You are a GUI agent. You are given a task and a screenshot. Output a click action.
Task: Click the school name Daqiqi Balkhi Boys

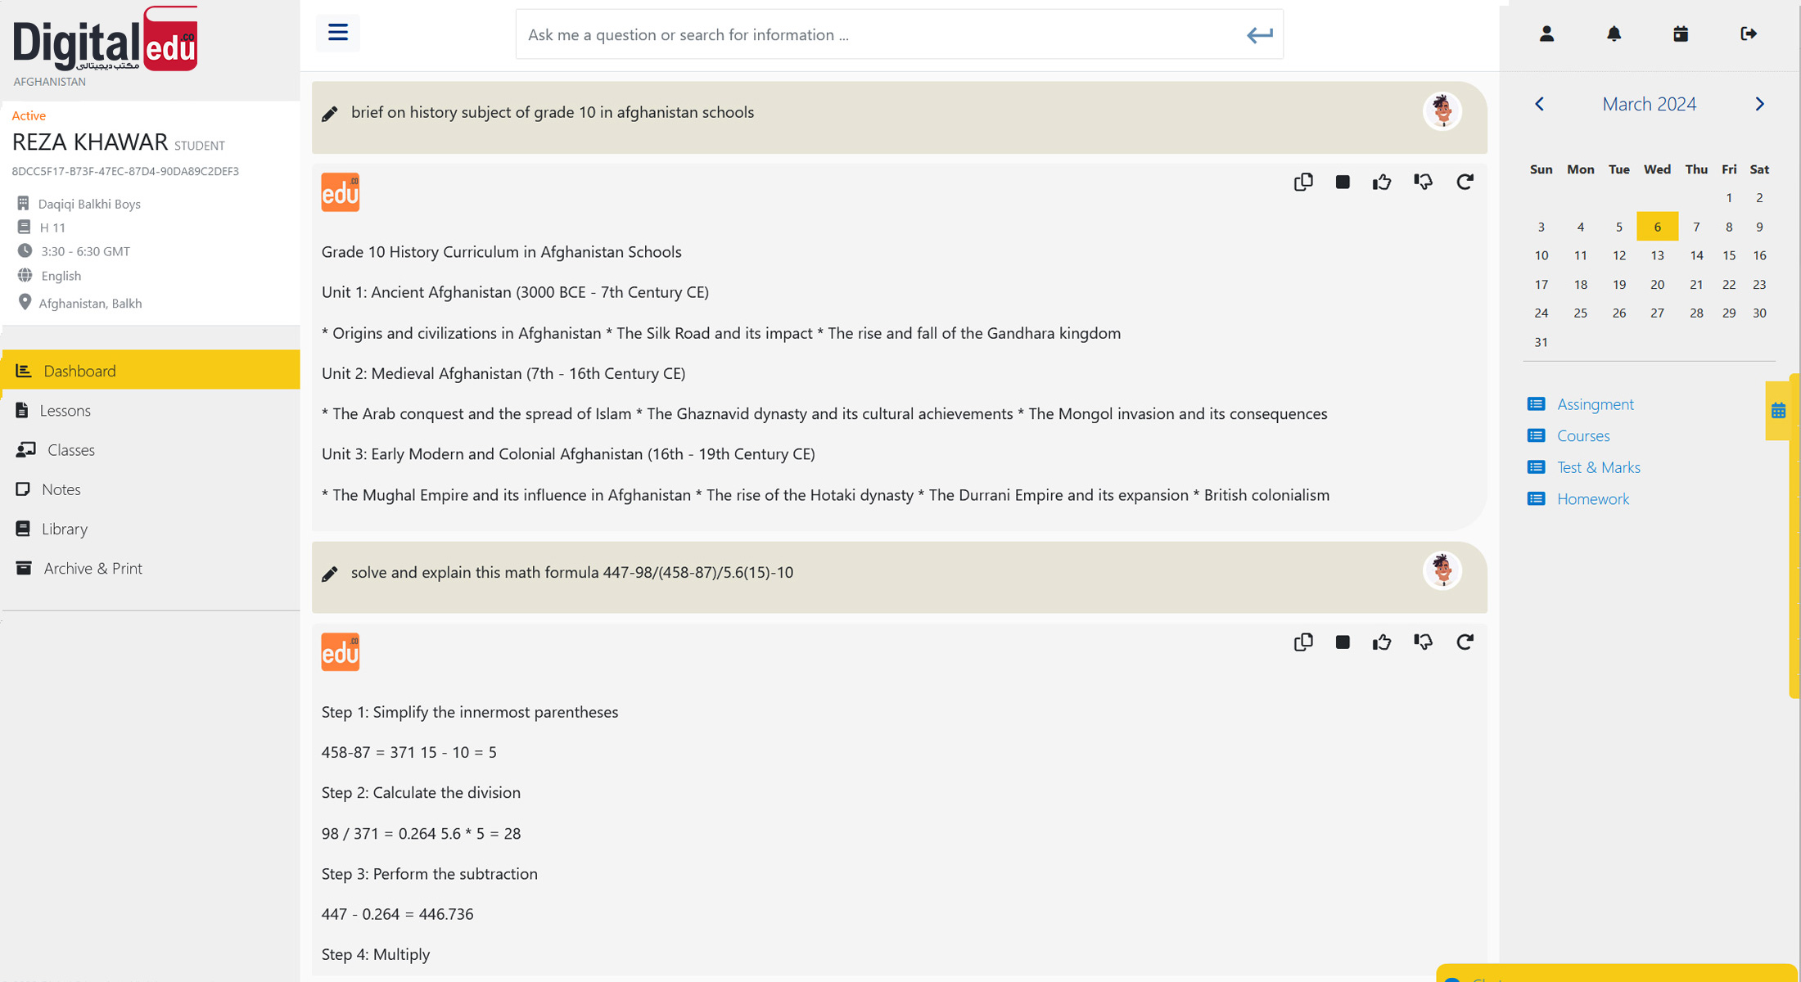pos(89,204)
